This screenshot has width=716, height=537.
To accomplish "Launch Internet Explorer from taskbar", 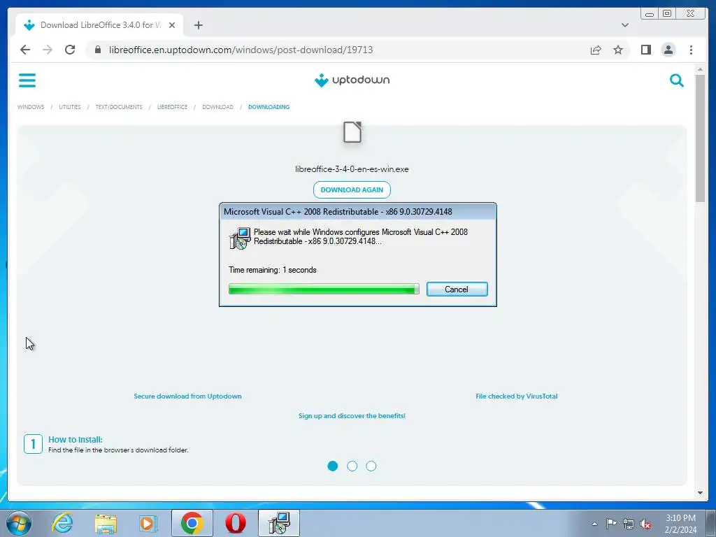I will point(62,523).
